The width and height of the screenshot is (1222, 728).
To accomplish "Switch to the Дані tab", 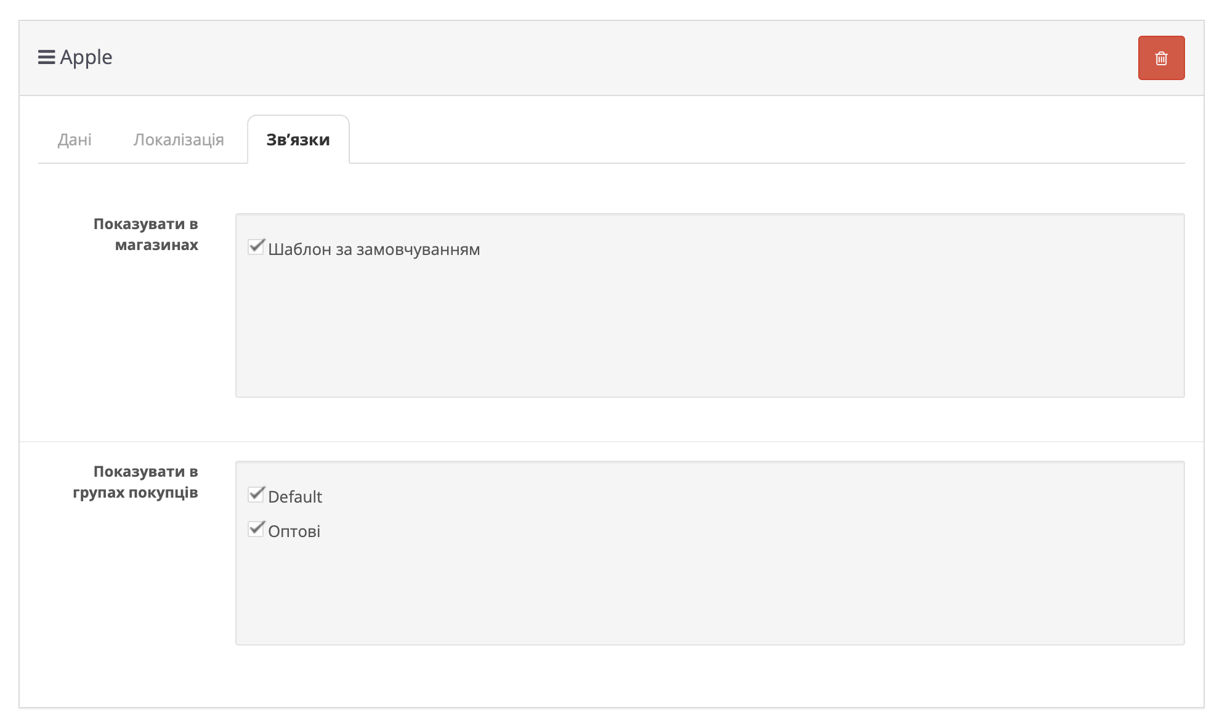I will [x=75, y=140].
